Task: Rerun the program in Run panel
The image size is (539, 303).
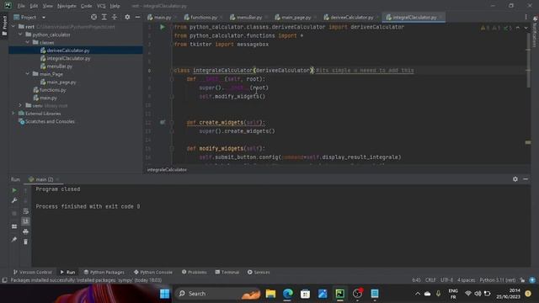Action: coord(14,190)
